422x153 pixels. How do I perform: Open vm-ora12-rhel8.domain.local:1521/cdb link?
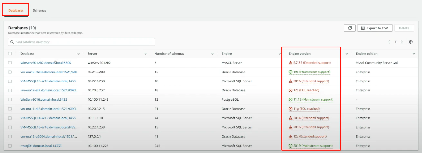pyautogui.click(x=49, y=72)
